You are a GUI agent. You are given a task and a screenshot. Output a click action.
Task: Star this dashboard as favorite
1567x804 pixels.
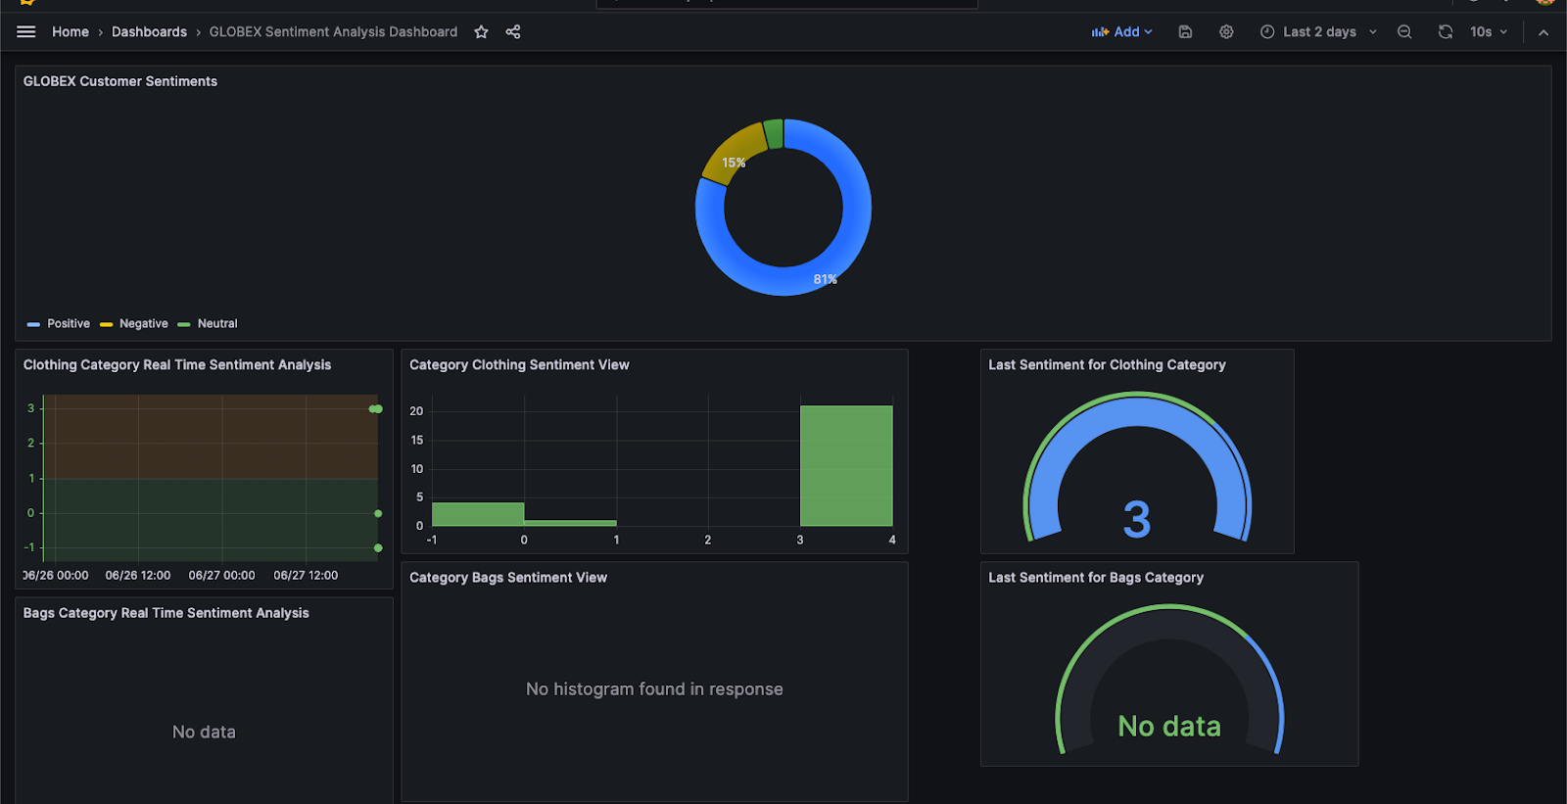point(481,32)
